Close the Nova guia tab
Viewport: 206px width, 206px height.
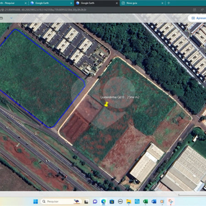click(163, 3)
